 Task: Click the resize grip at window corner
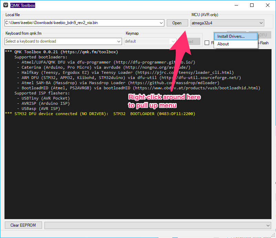point(273,235)
